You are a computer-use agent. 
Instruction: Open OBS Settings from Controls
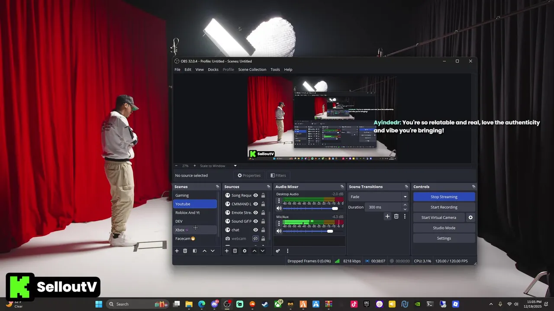coord(444,238)
